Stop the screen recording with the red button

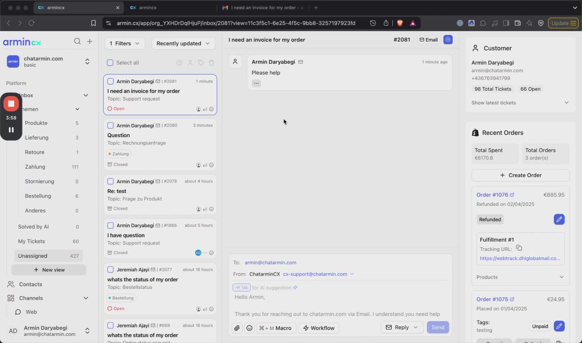click(x=11, y=103)
